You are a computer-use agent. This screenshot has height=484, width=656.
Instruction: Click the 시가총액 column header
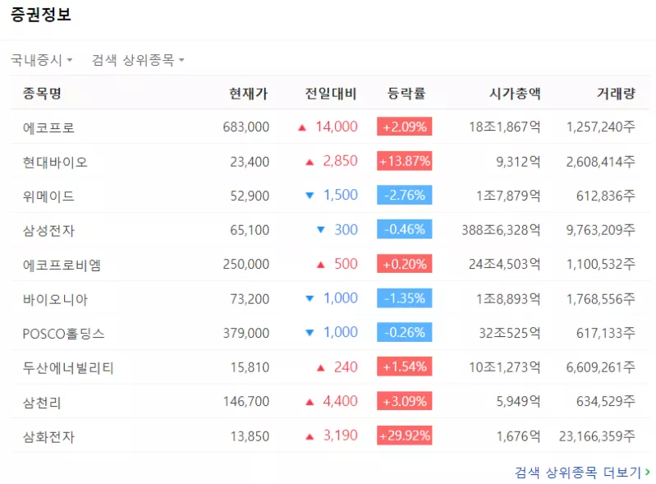click(x=515, y=93)
